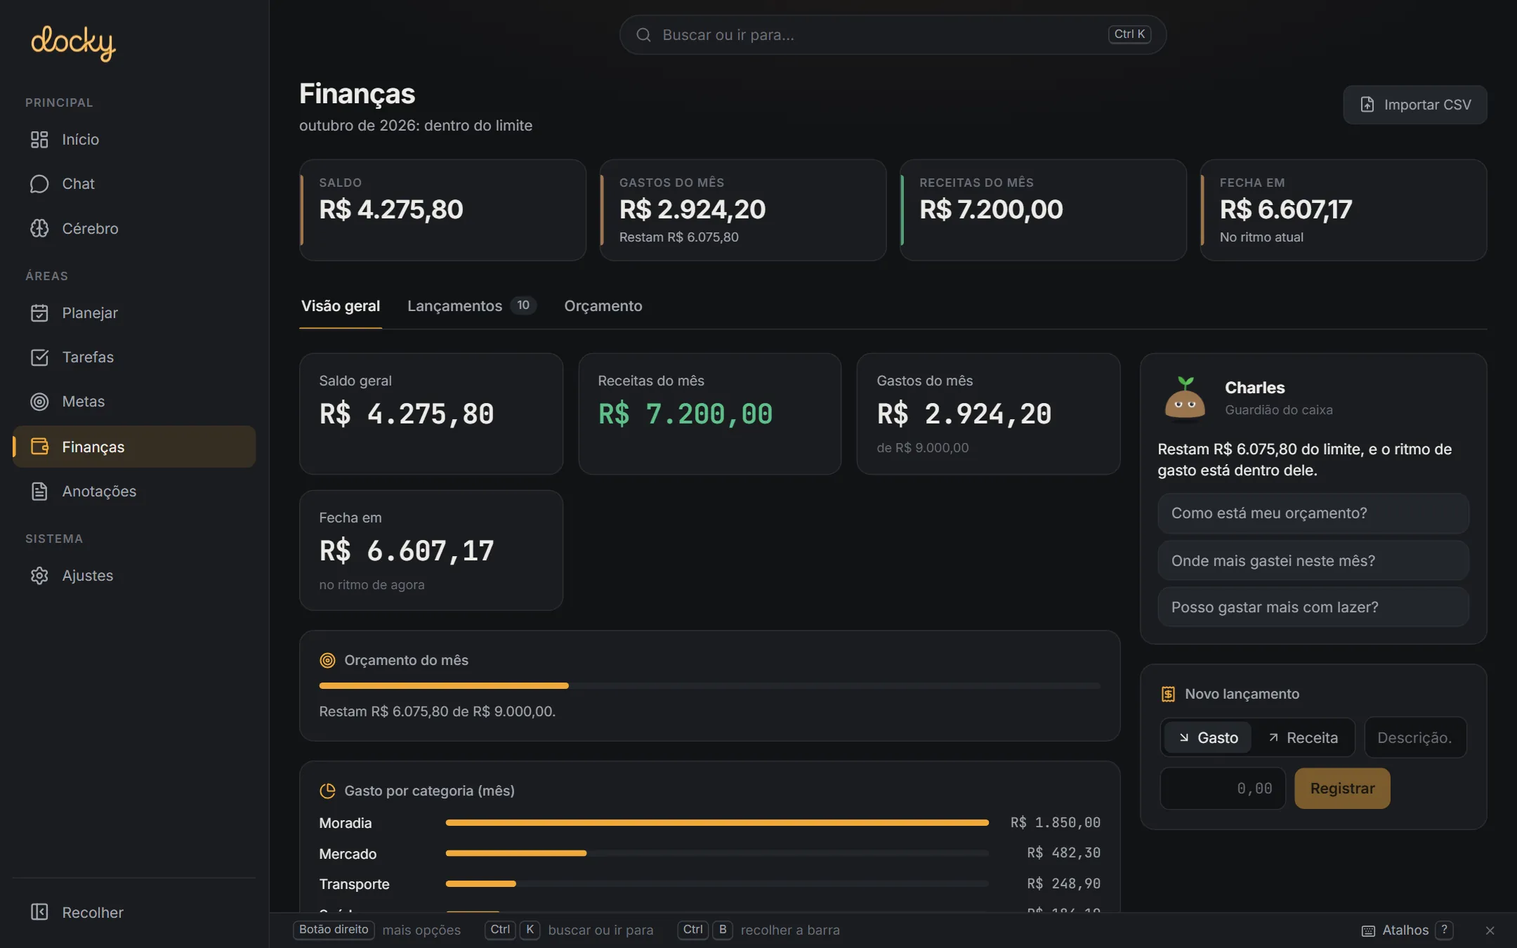Click the Mercado category bar
1517x948 pixels.
tap(717, 853)
